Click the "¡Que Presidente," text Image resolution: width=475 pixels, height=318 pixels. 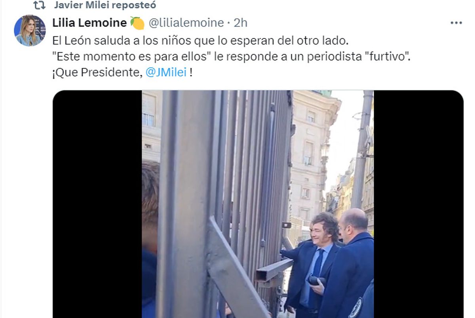pos(97,73)
